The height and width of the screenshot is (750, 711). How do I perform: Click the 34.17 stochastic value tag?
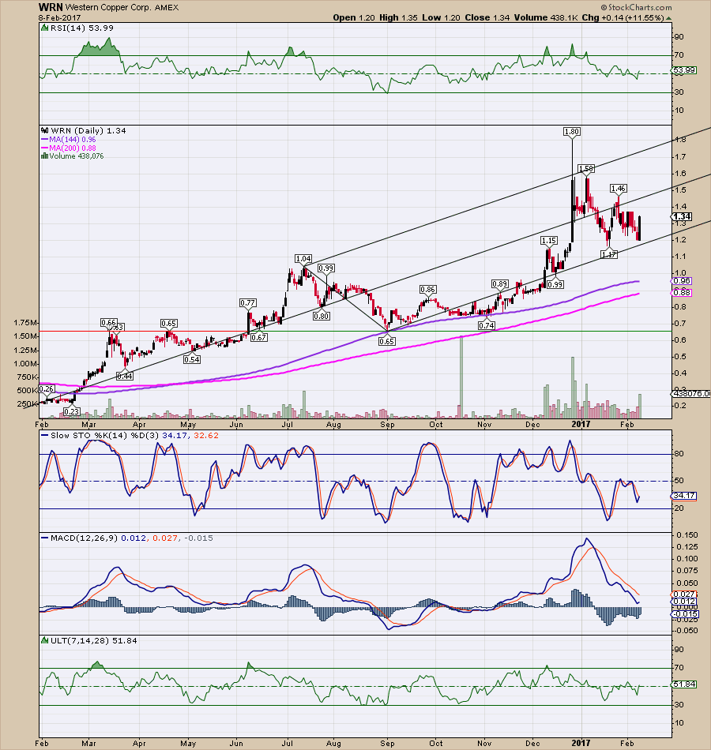pyautogui.click(x=685, y=496)
